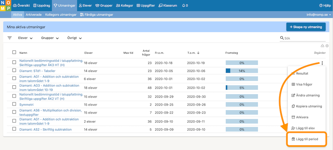333x150 pixels.
Task: Click the 0% progress bar in Symmetri row
Action: click(242, 105)
